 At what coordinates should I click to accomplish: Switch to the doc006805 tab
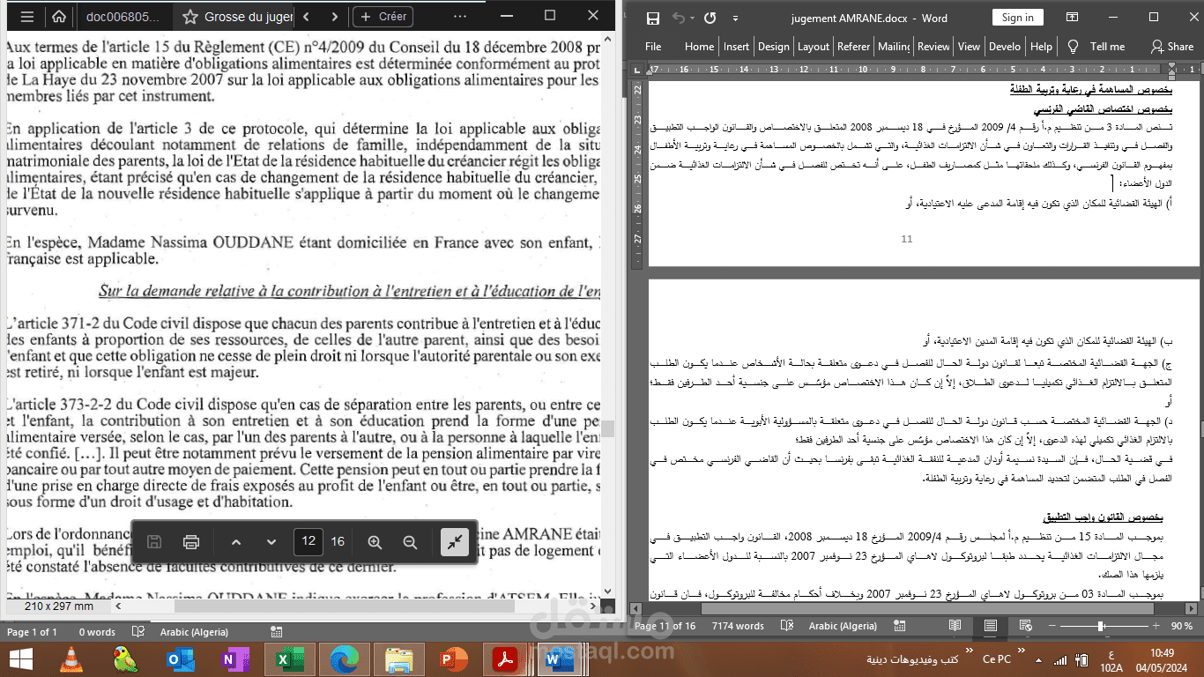(123, 17)
